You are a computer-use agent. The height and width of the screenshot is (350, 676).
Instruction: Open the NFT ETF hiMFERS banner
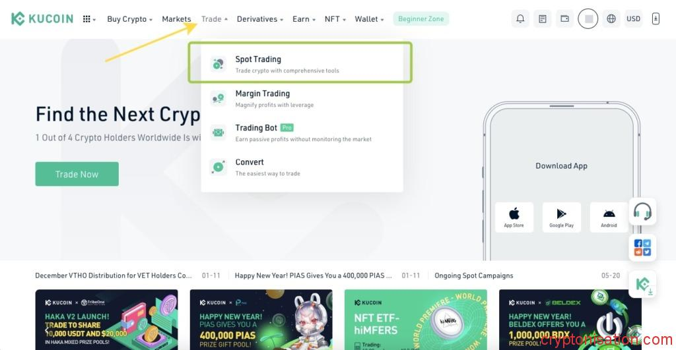point(416,319)
